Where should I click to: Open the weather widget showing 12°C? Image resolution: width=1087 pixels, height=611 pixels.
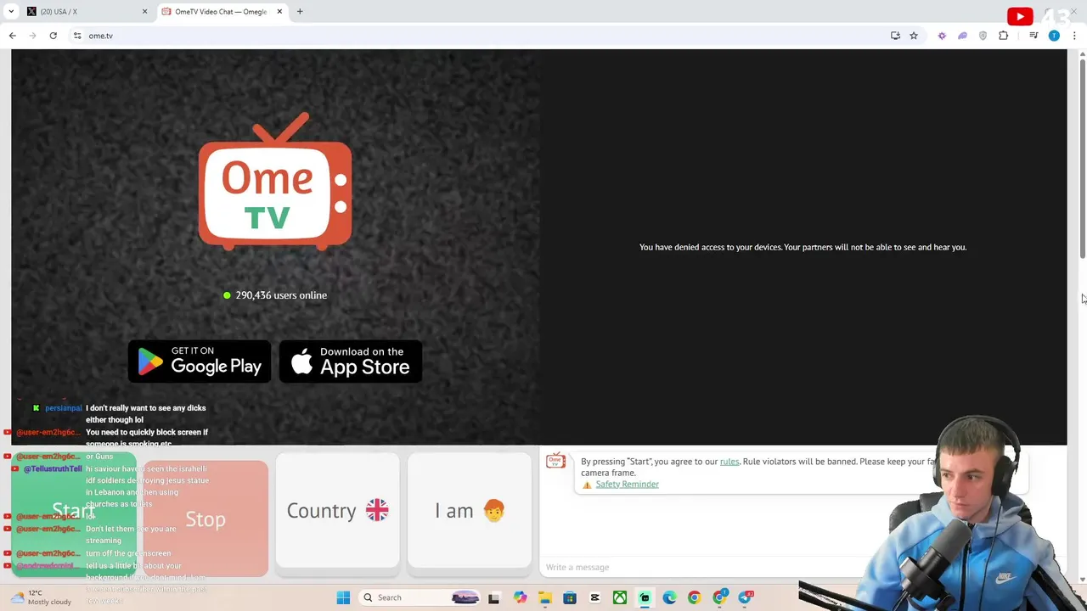coord(41,597)
